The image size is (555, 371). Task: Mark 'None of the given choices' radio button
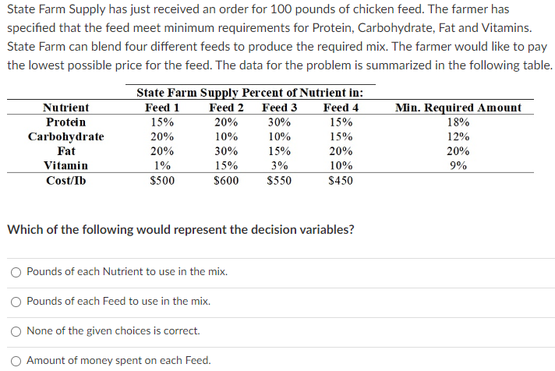point(16,331)
